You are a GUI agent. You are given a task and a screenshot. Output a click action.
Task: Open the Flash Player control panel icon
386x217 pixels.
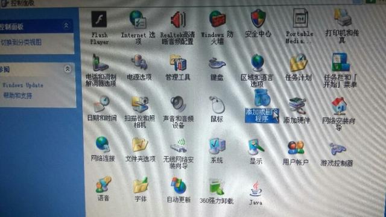(99, 19)
